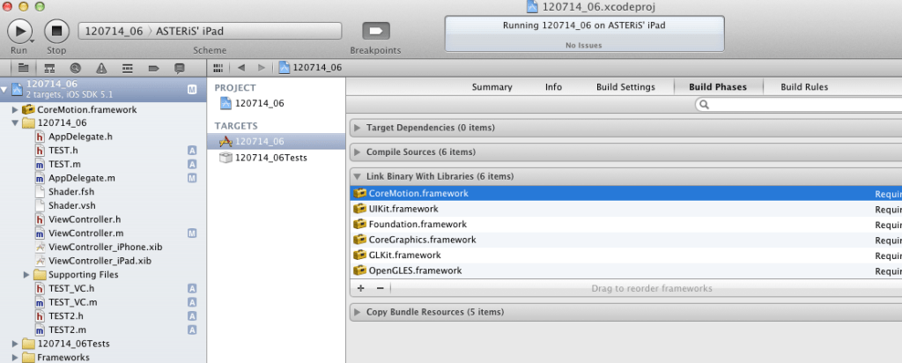Toggle the Breakpoints button
Screen dimensions: 902x363
(375, 31)
